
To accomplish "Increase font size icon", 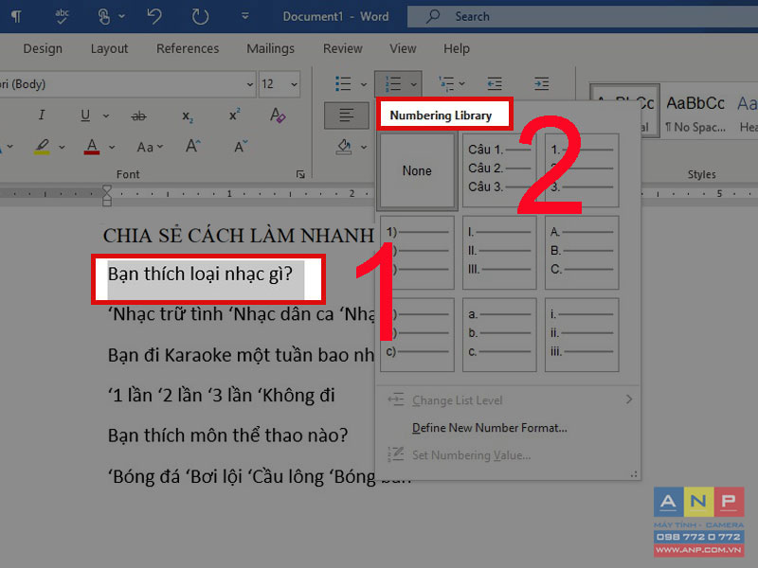I will tap(193, 147).
